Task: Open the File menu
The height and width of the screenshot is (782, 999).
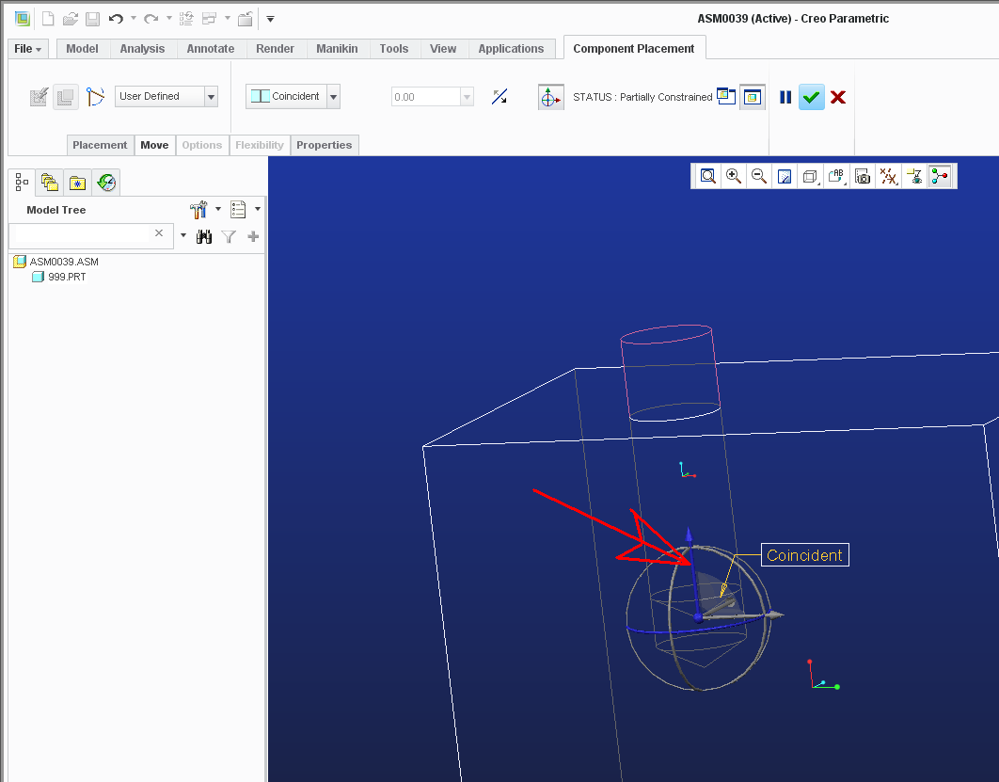Action: pos(27,48)
